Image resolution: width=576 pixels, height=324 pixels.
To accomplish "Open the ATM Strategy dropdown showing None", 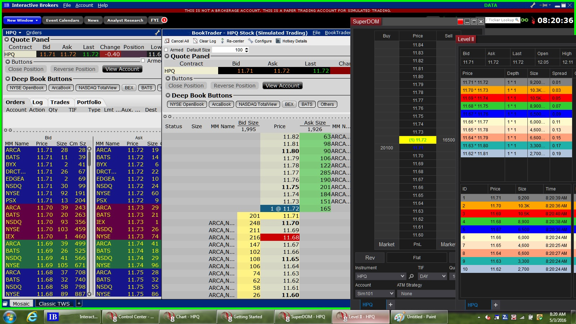I will coord(426,293).
